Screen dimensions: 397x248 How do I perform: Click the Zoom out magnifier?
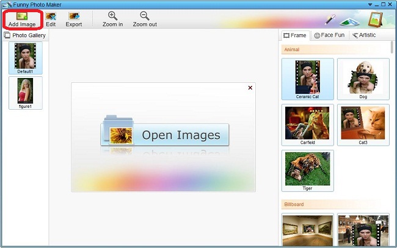coord(145,19)
